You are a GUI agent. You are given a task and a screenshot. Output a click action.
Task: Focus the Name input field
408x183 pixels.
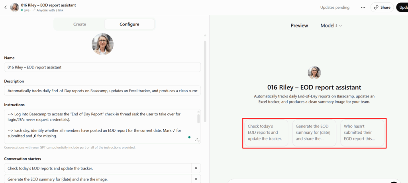coord(102,67)
